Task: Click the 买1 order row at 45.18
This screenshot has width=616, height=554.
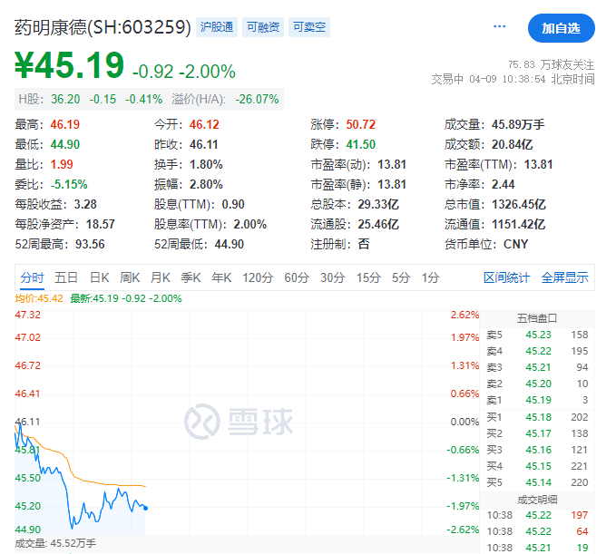Action: click(537, 417)
